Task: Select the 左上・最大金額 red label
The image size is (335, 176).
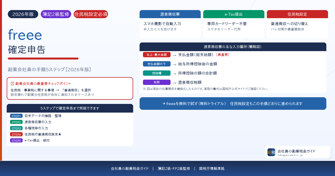Action: coord(157,54)
